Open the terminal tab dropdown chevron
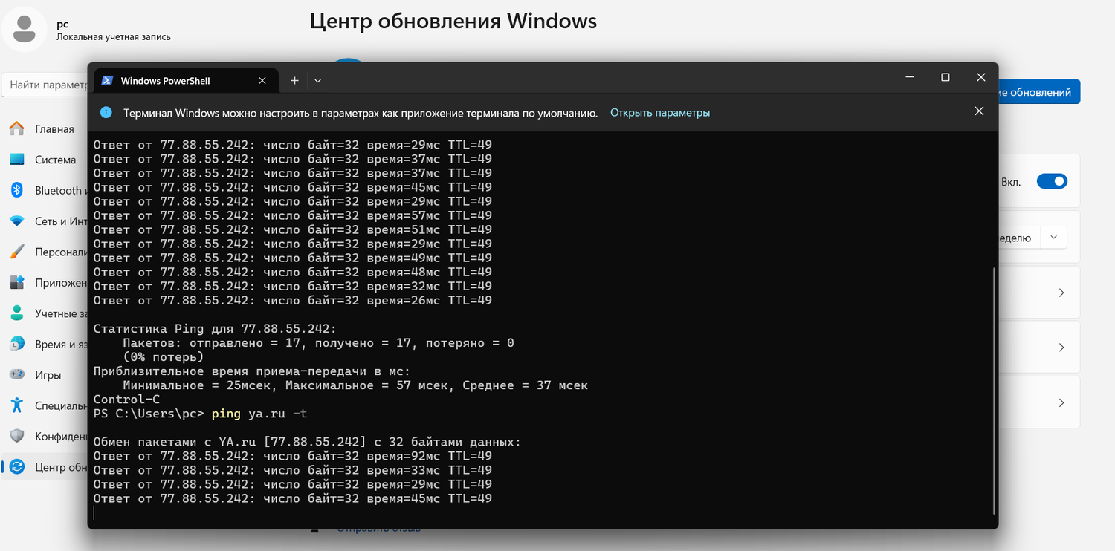 click(x=317, y=80)
